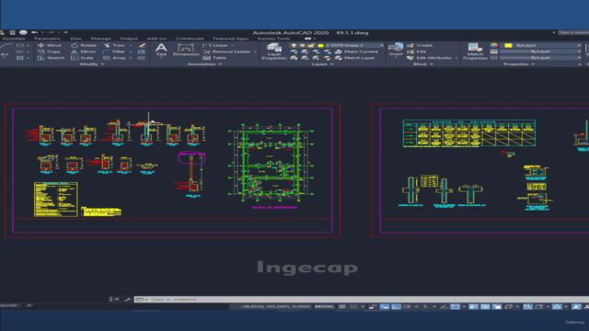Click the Erase tool in Modify panel
The height and width of the screenshot is (331, 589).
pos(142,45)
